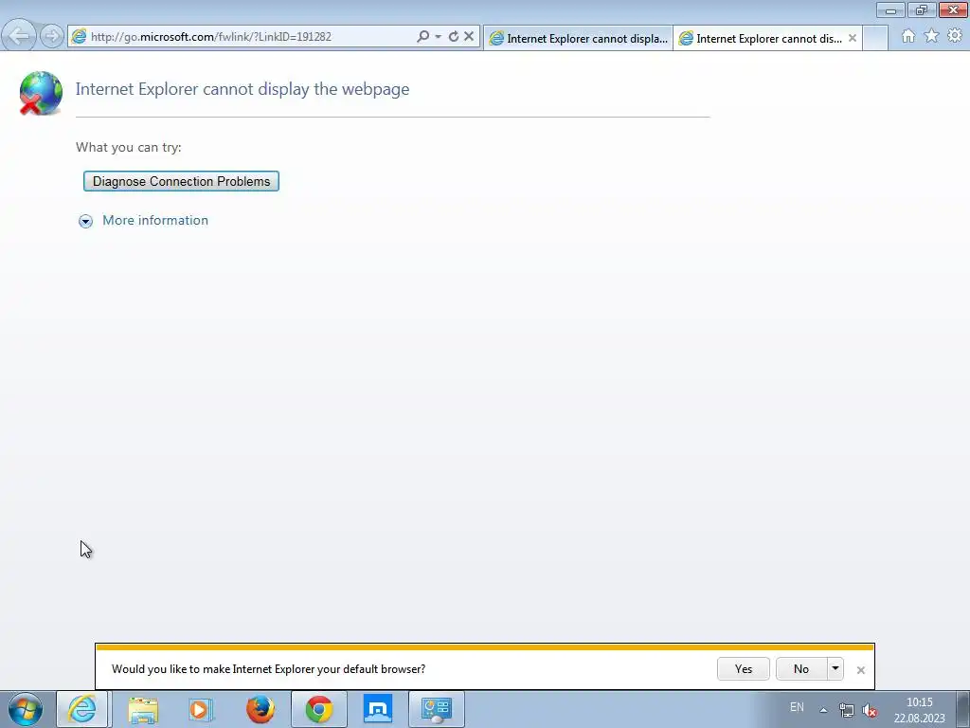Click the IE page icon in address bar

click(x=79, y=37)
